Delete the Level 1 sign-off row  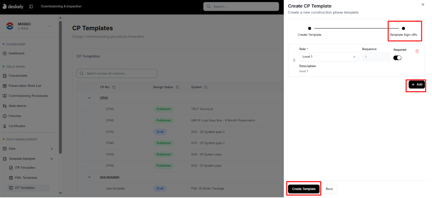pyautogui.click(x=417, y=51)
